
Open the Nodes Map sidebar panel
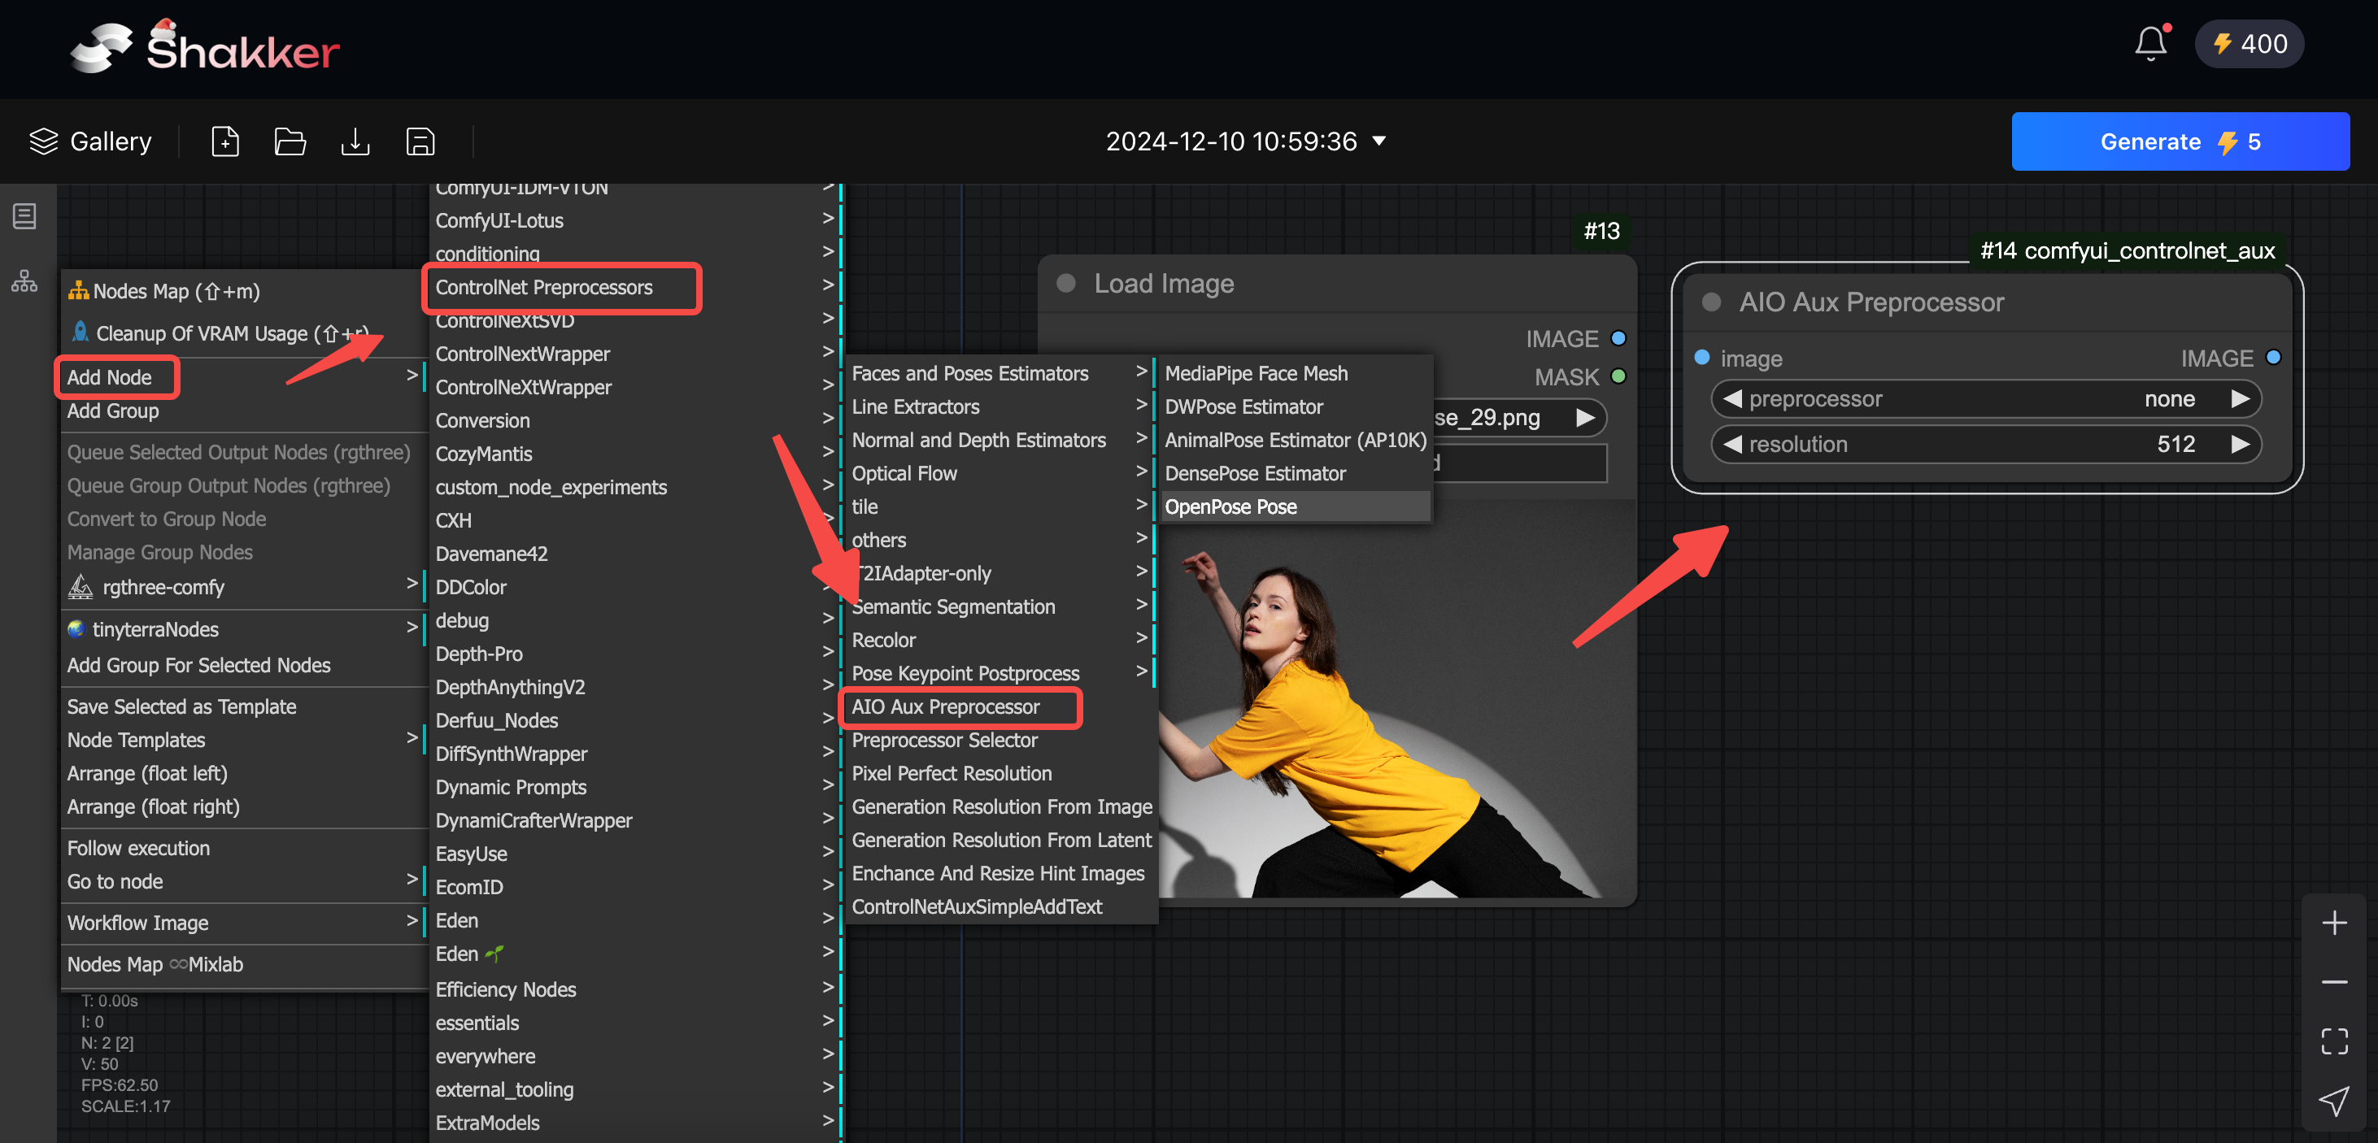(x=23, y=281)
